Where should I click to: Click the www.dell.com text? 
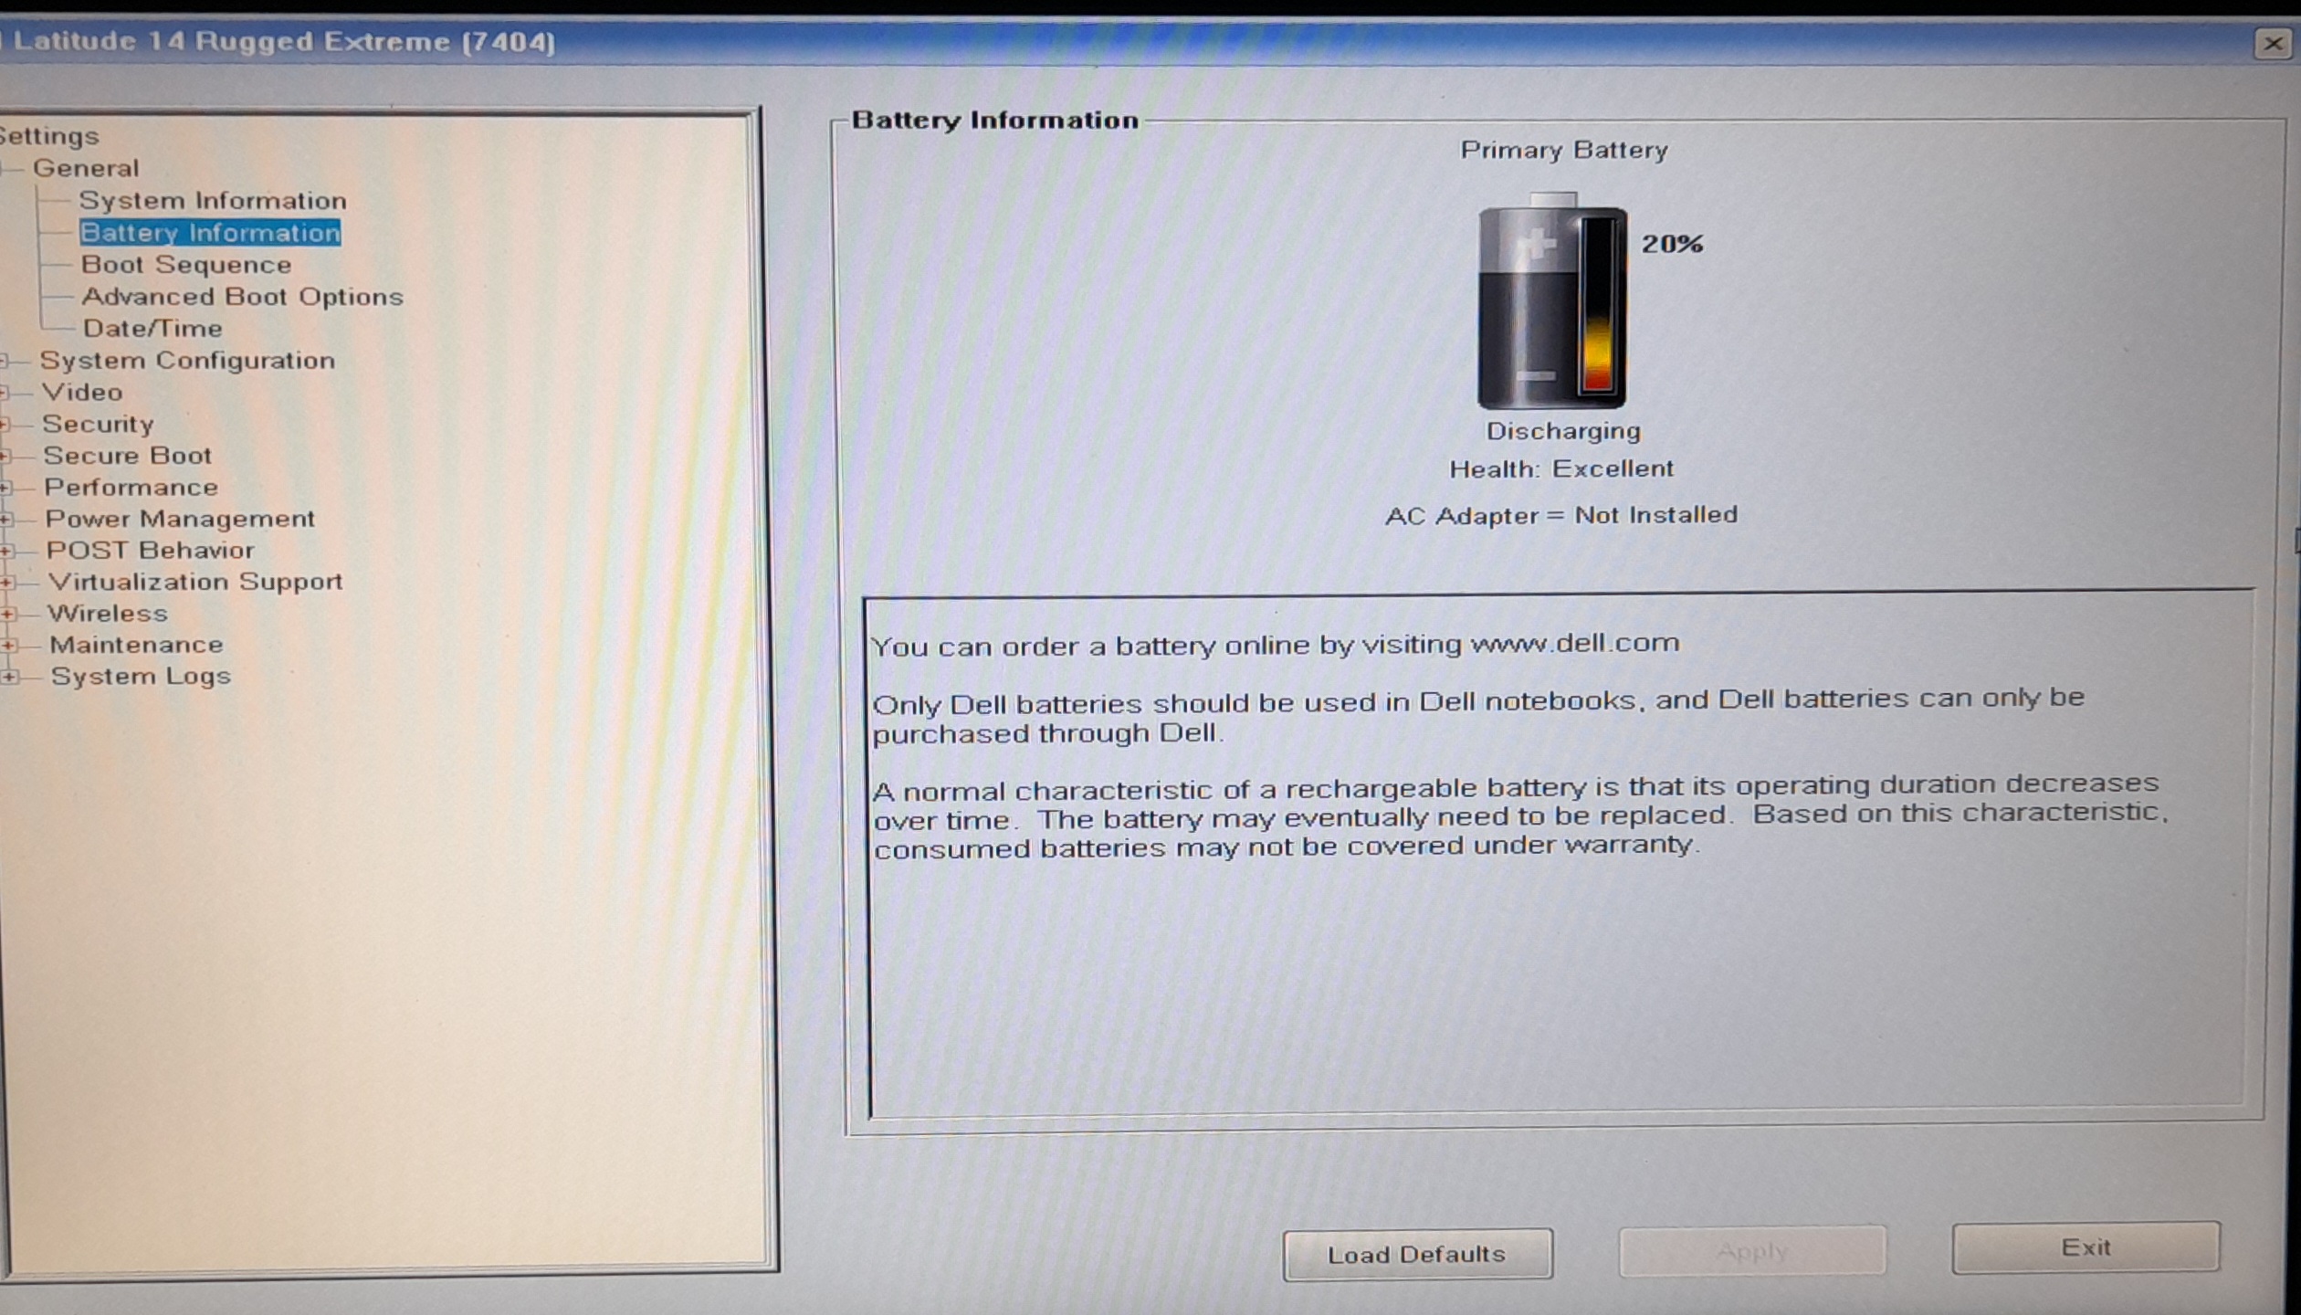point(1573,643)
